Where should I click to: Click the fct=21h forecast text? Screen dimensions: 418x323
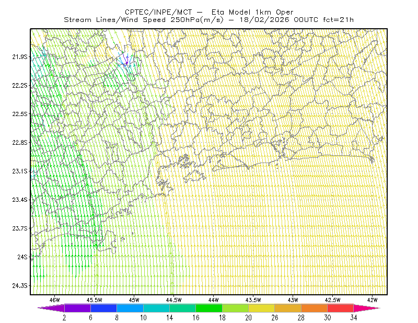tap(338, 20)
